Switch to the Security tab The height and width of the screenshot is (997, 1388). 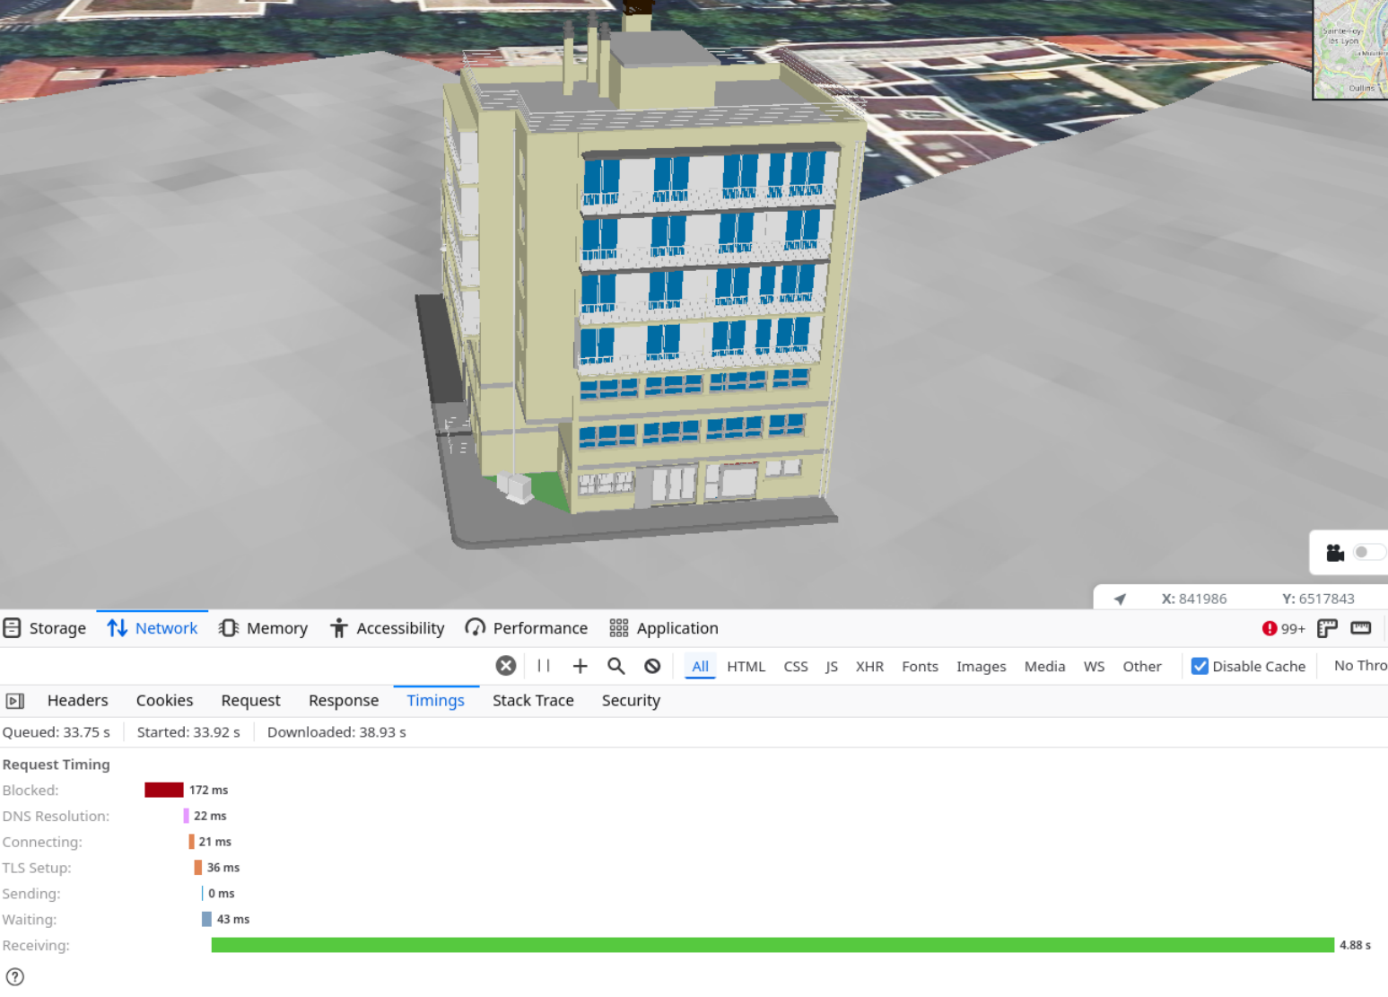pyautogui.click(x=630, y=701)
